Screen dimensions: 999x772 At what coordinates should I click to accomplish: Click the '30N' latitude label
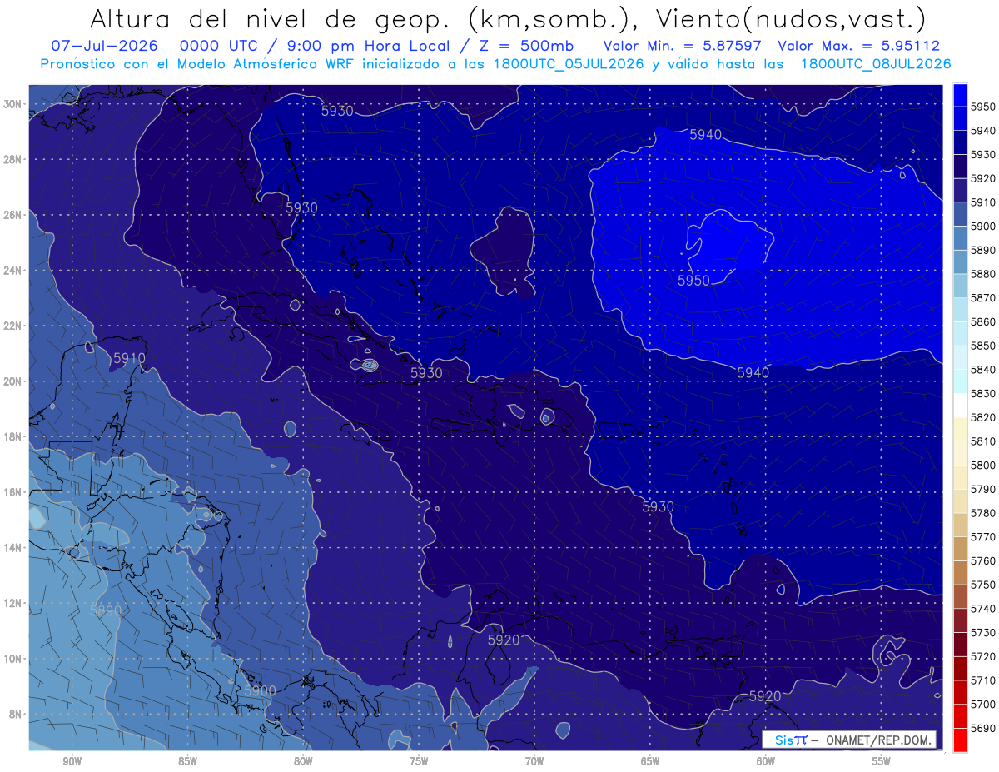(x=13, y=104)
